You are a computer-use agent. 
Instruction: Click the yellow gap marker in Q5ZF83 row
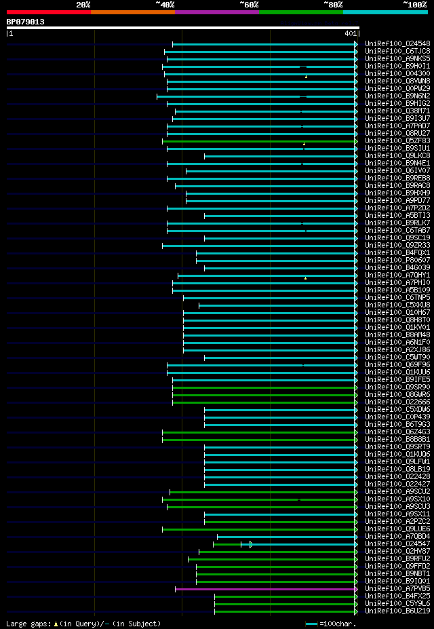[x=304, y=144]
